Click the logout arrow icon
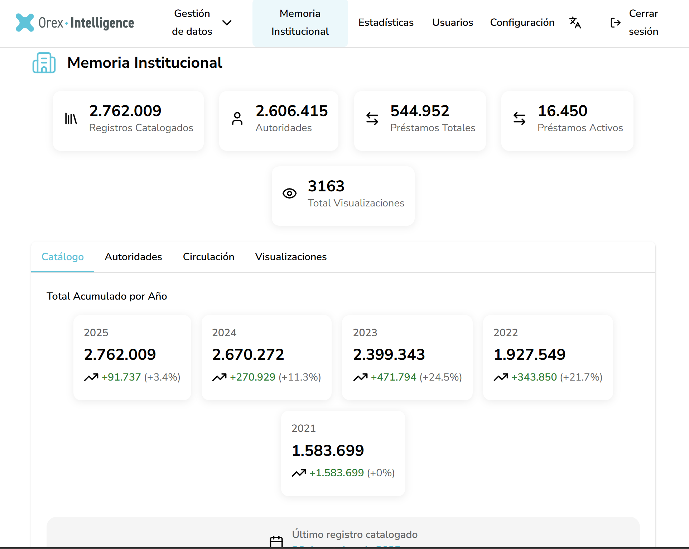Screen dimensions: 689x549 [x=615, y=23]
